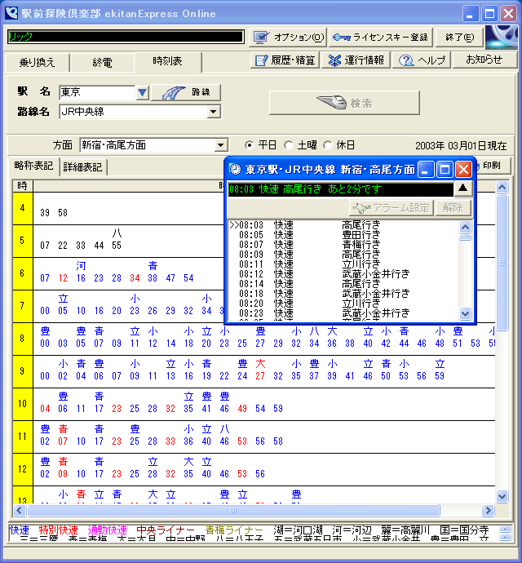Click the アラーム設定 alarm button
522x563 pixels.
point(391,208)
